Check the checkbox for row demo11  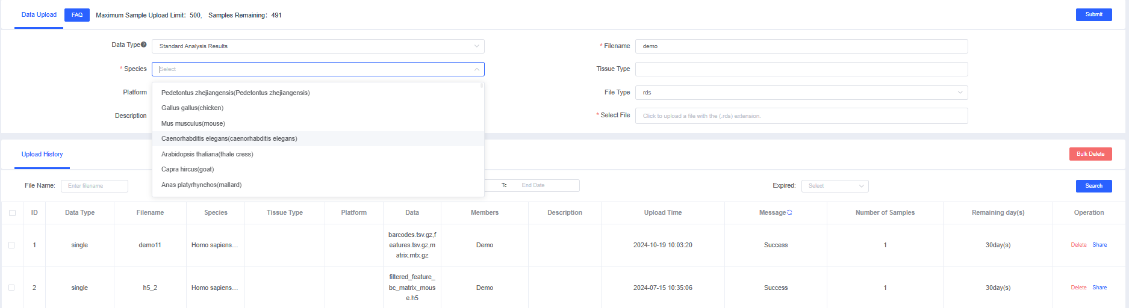pos(11,245)
